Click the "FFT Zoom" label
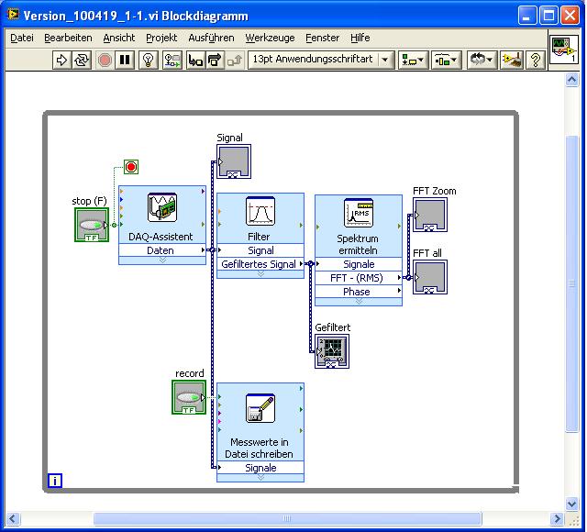 [434, 191]
